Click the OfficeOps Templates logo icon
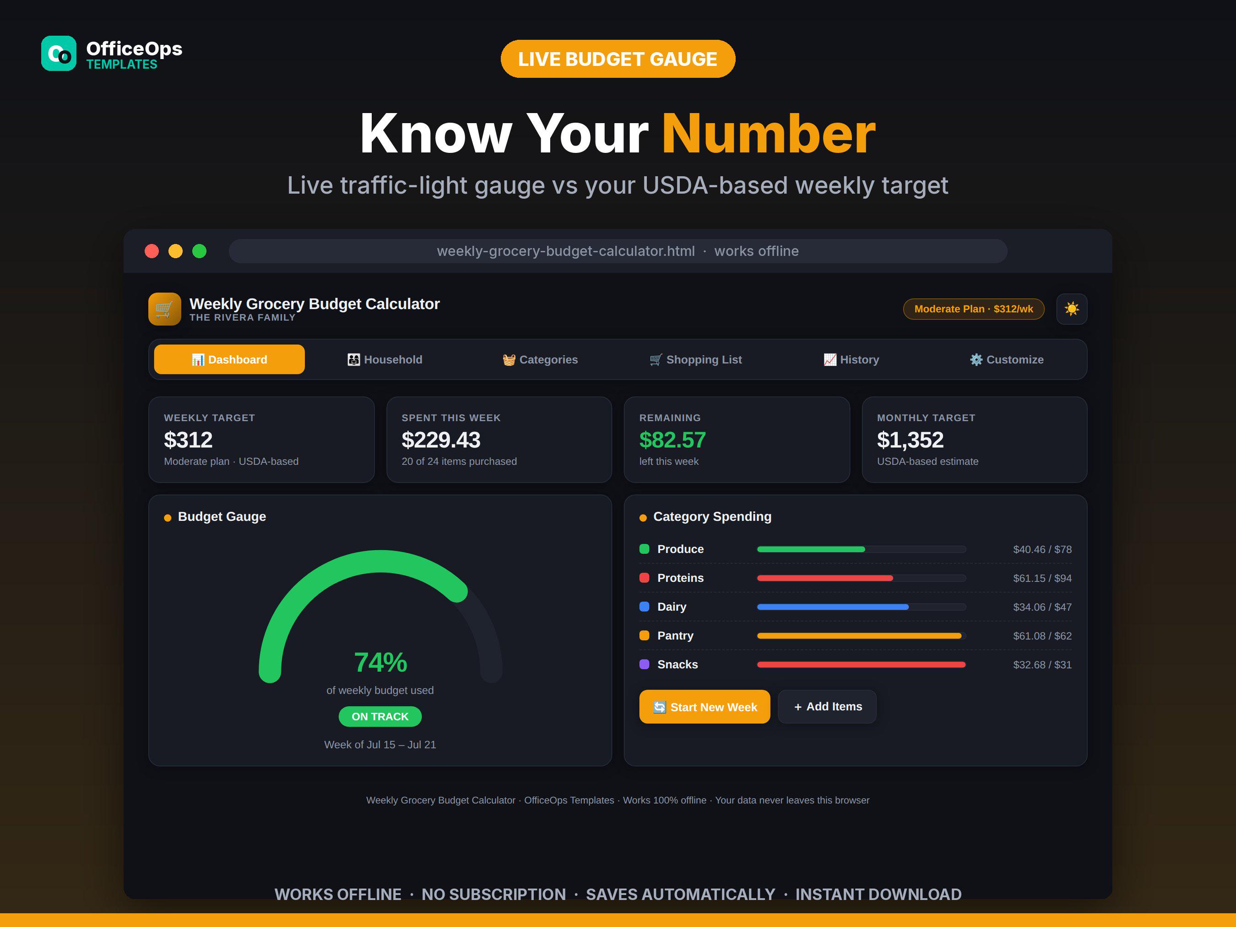The image size is (1236, 927). (59, 53)
